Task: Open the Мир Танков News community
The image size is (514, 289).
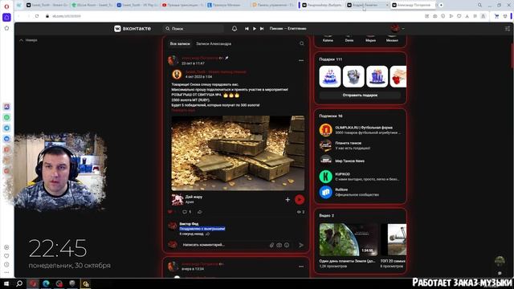Action: click(360, 161)
